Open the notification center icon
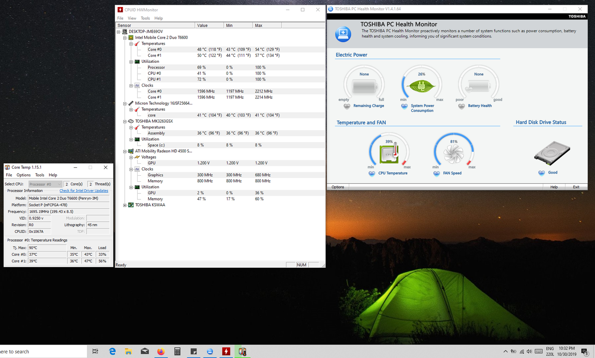 585,351
